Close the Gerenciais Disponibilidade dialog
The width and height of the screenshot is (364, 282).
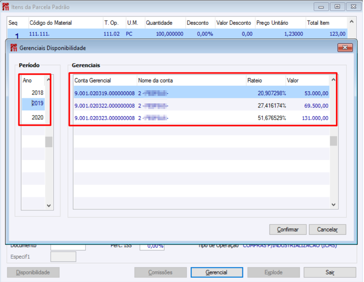pos(345,47)
